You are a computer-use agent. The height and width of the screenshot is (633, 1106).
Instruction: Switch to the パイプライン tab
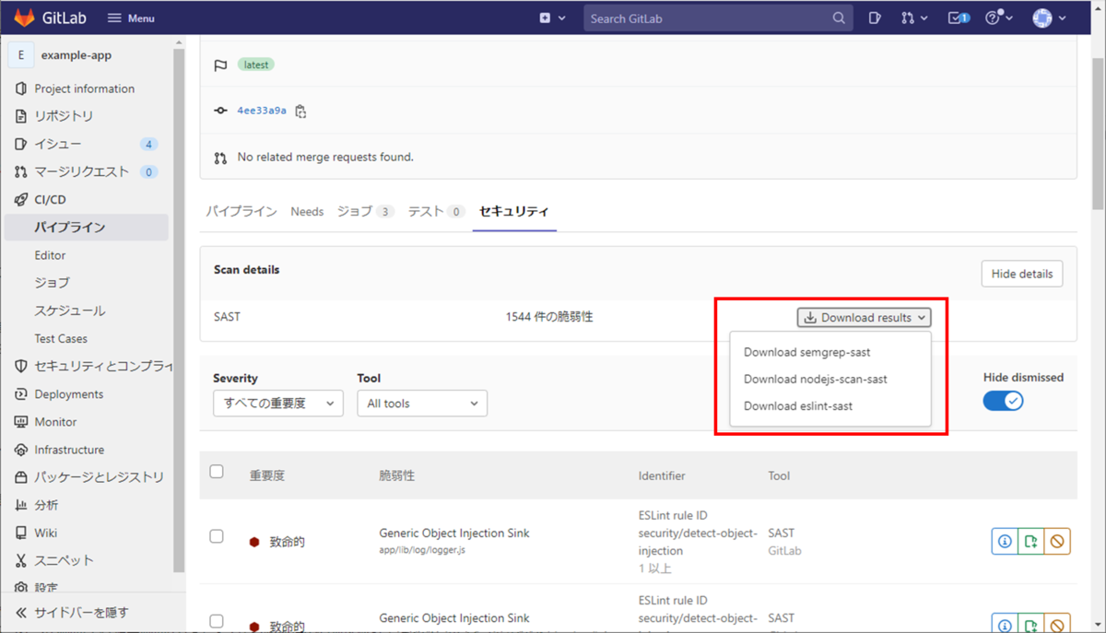click(241, 211)
